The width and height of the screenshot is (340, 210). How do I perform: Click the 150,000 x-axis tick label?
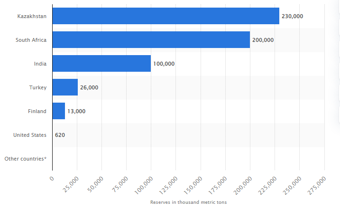tap(193, 185)
